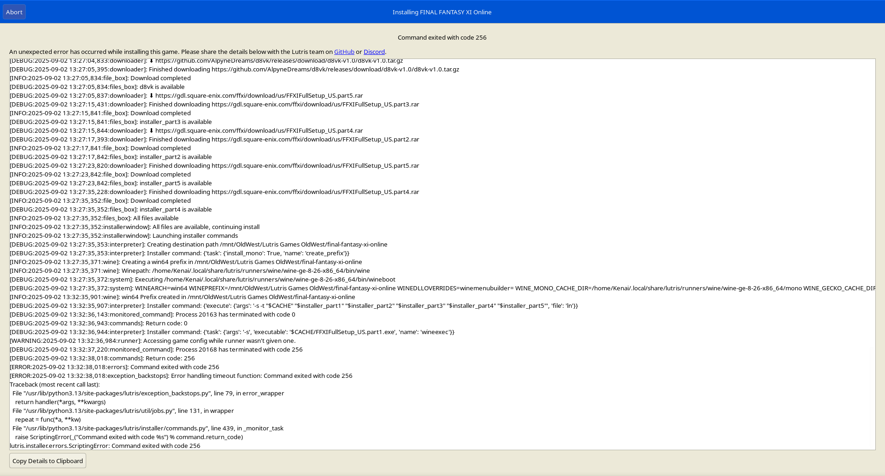Open the Discord link
885x476 pixels.
(x=374, y=52)
